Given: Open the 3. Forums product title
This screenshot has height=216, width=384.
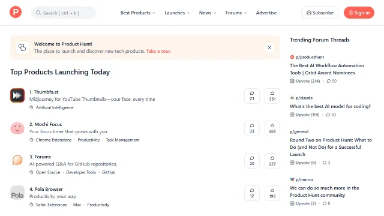Looking at the screenshot, I should point(40,157).
